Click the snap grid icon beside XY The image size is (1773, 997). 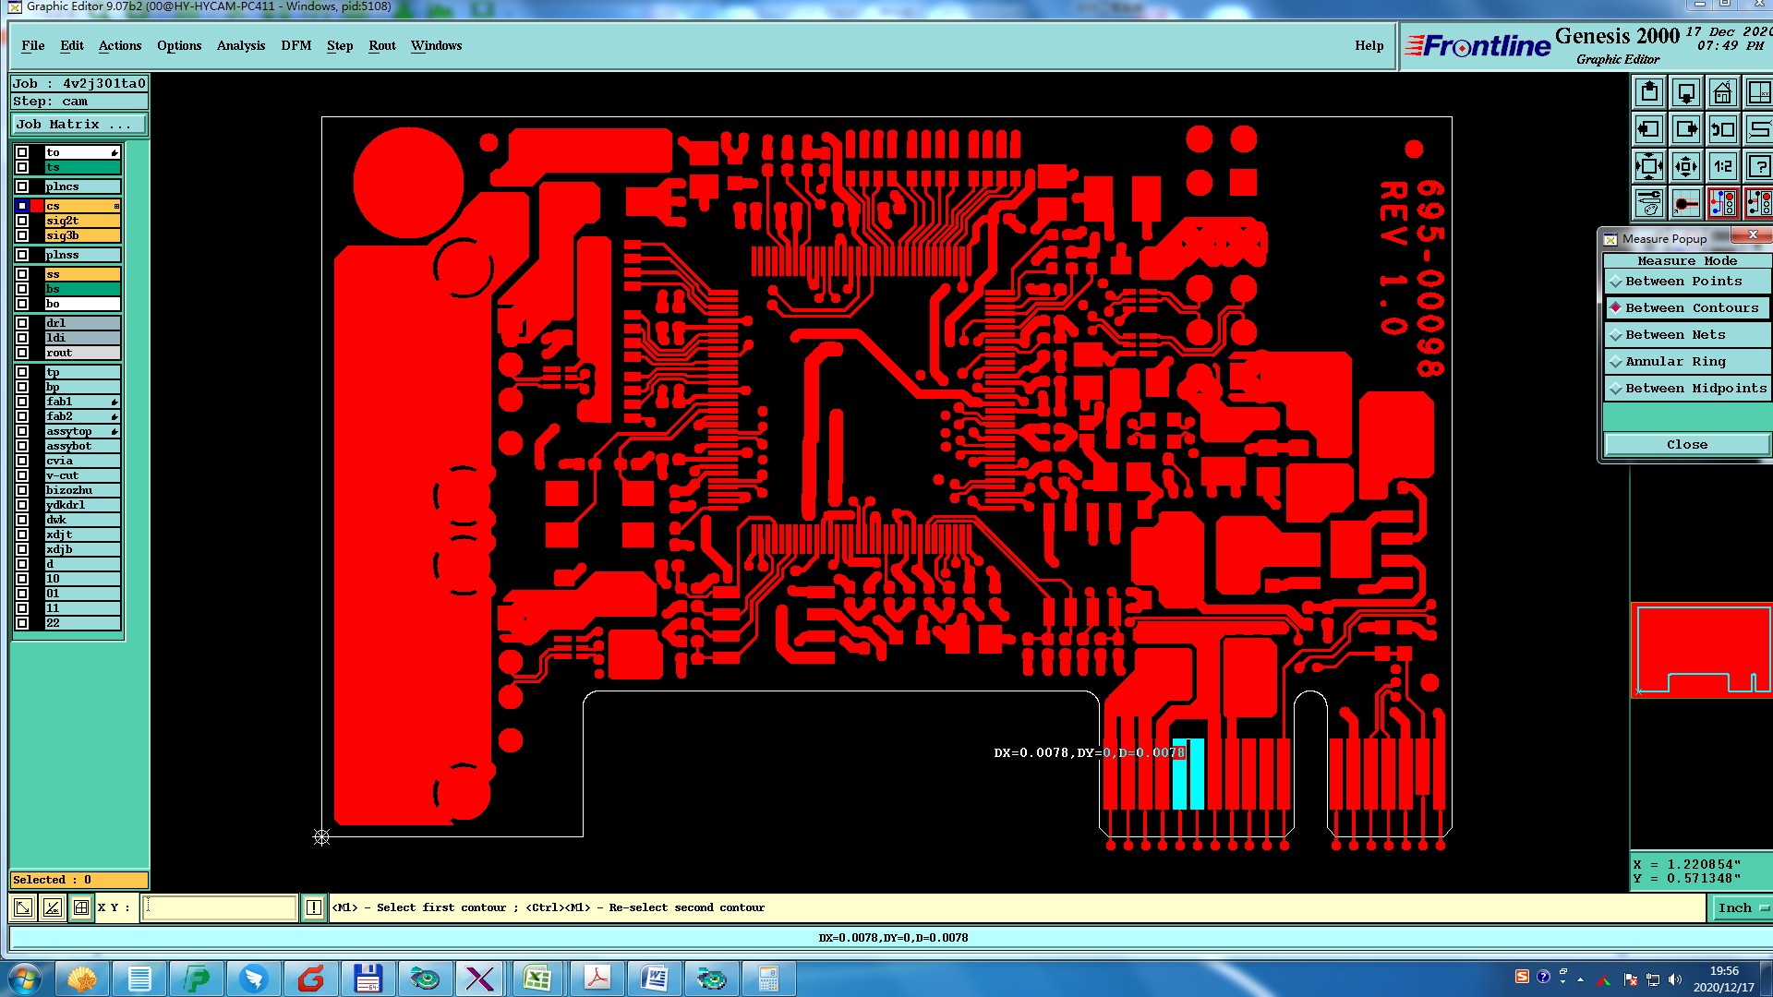81,907
